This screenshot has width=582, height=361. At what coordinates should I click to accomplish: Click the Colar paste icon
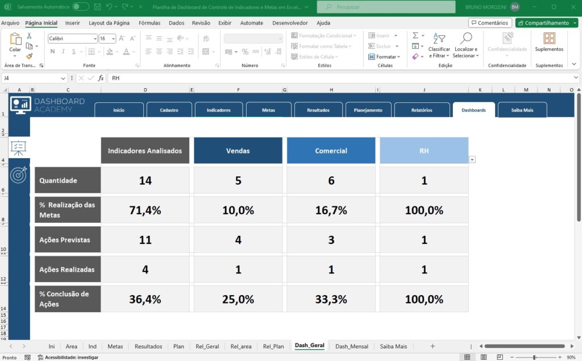(15, 39)
